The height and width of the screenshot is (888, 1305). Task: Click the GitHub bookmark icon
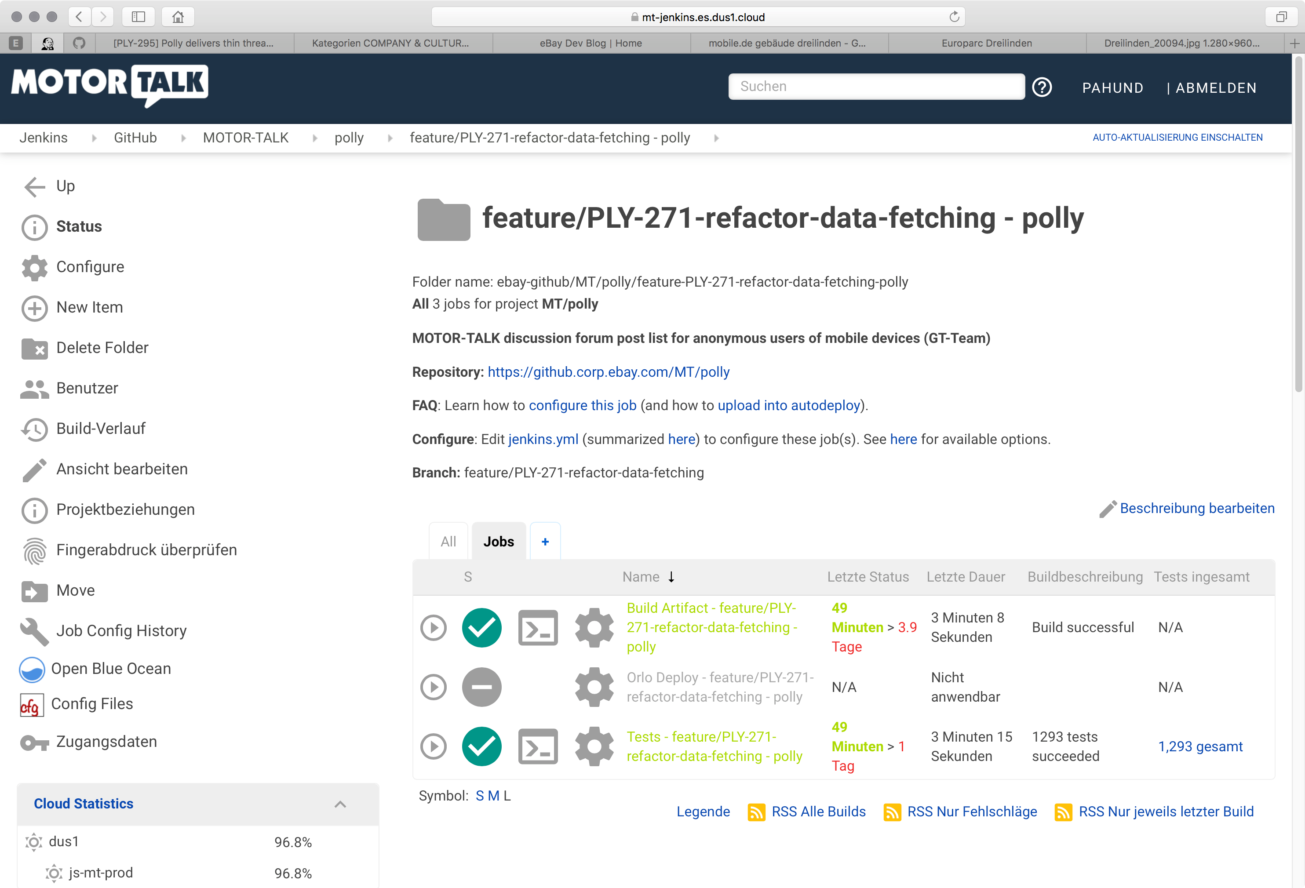[79, 43]
